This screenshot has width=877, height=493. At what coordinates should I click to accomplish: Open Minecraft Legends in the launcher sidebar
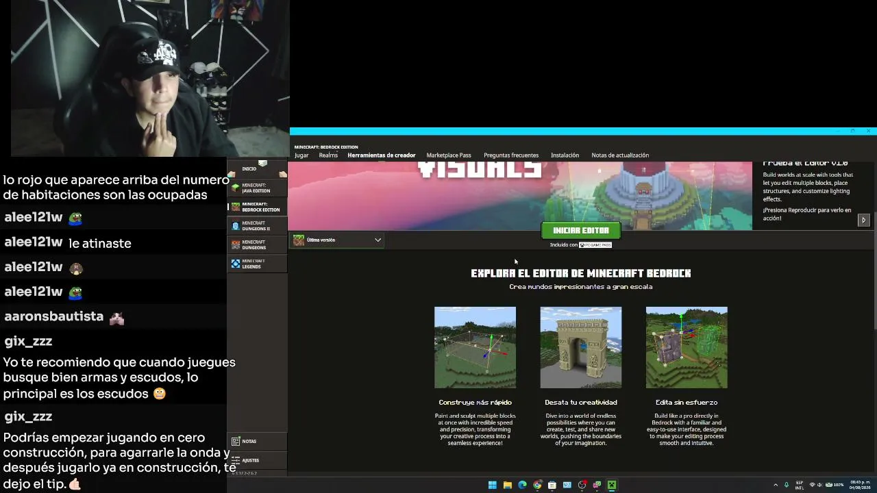pos(257,264)
